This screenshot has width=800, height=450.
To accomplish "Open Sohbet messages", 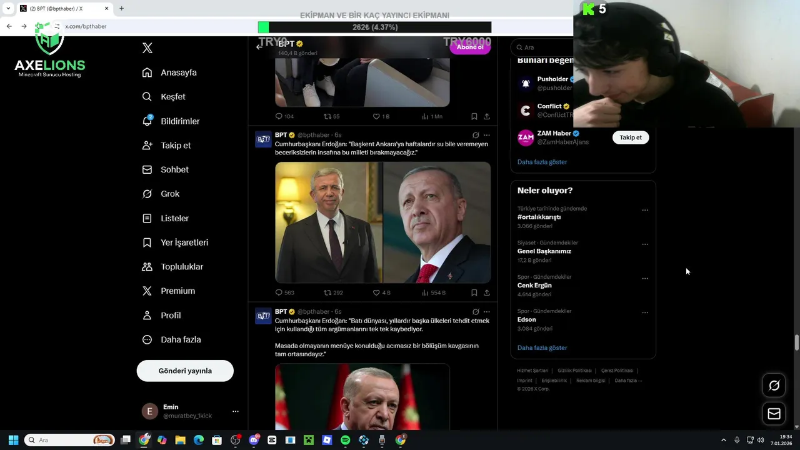I will coord(165,169).
